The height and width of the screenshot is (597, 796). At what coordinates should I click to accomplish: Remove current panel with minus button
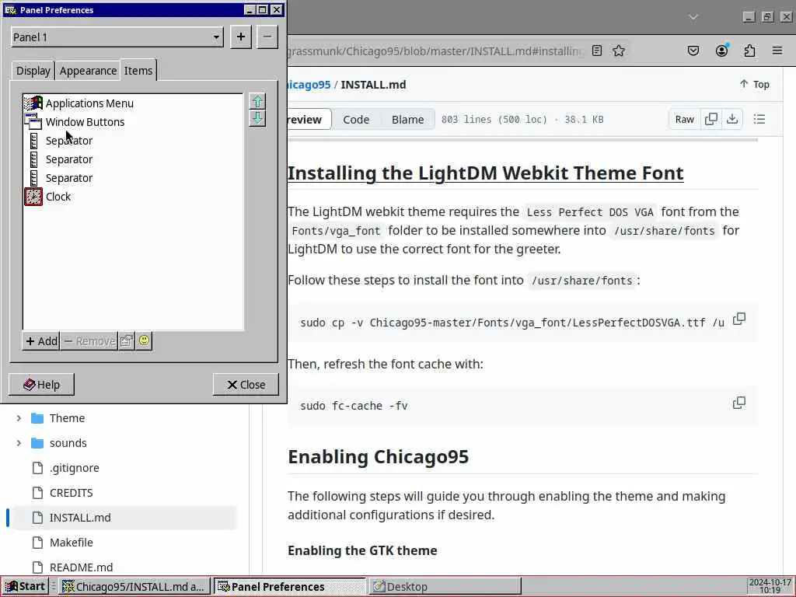point(267,37)
